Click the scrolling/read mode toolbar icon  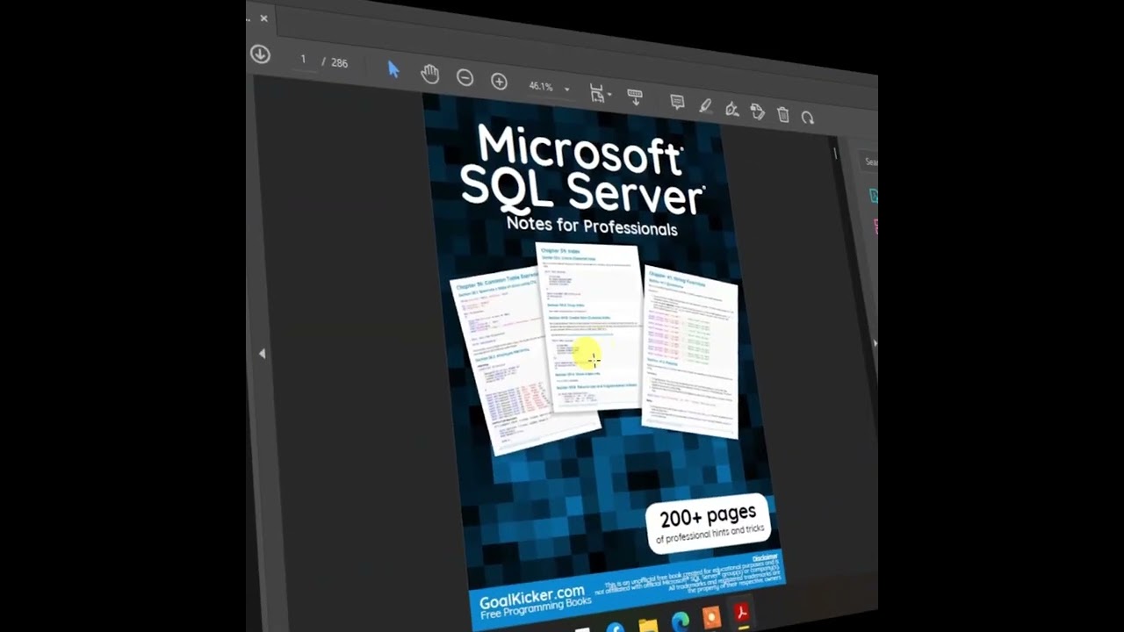pos(635,97)
